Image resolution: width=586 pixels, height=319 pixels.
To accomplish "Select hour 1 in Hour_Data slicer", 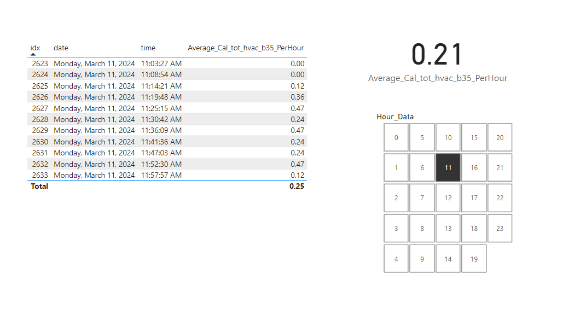I will [396, 168].
